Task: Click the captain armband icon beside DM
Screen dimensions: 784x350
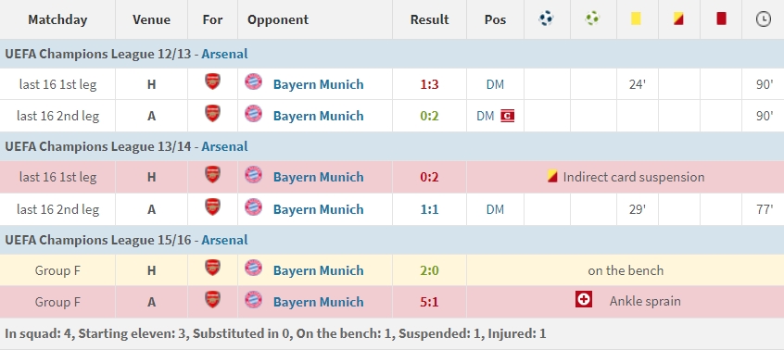Action: click(x=508, y=117)
